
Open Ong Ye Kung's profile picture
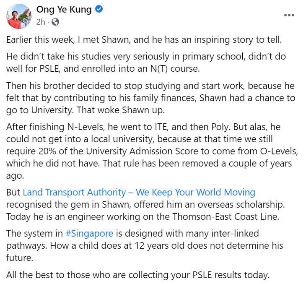click(19, 16)
